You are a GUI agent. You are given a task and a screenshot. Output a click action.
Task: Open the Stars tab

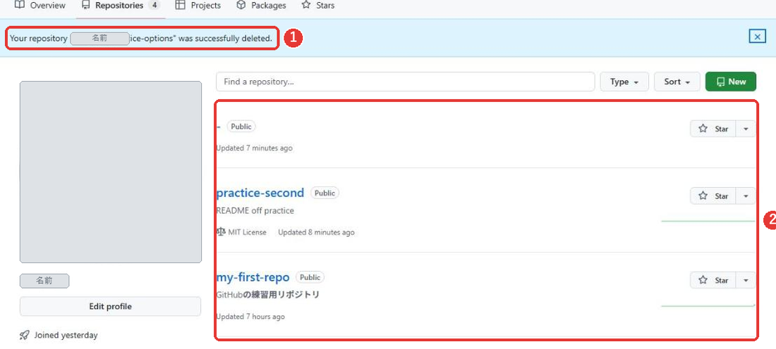pos(317,6)
